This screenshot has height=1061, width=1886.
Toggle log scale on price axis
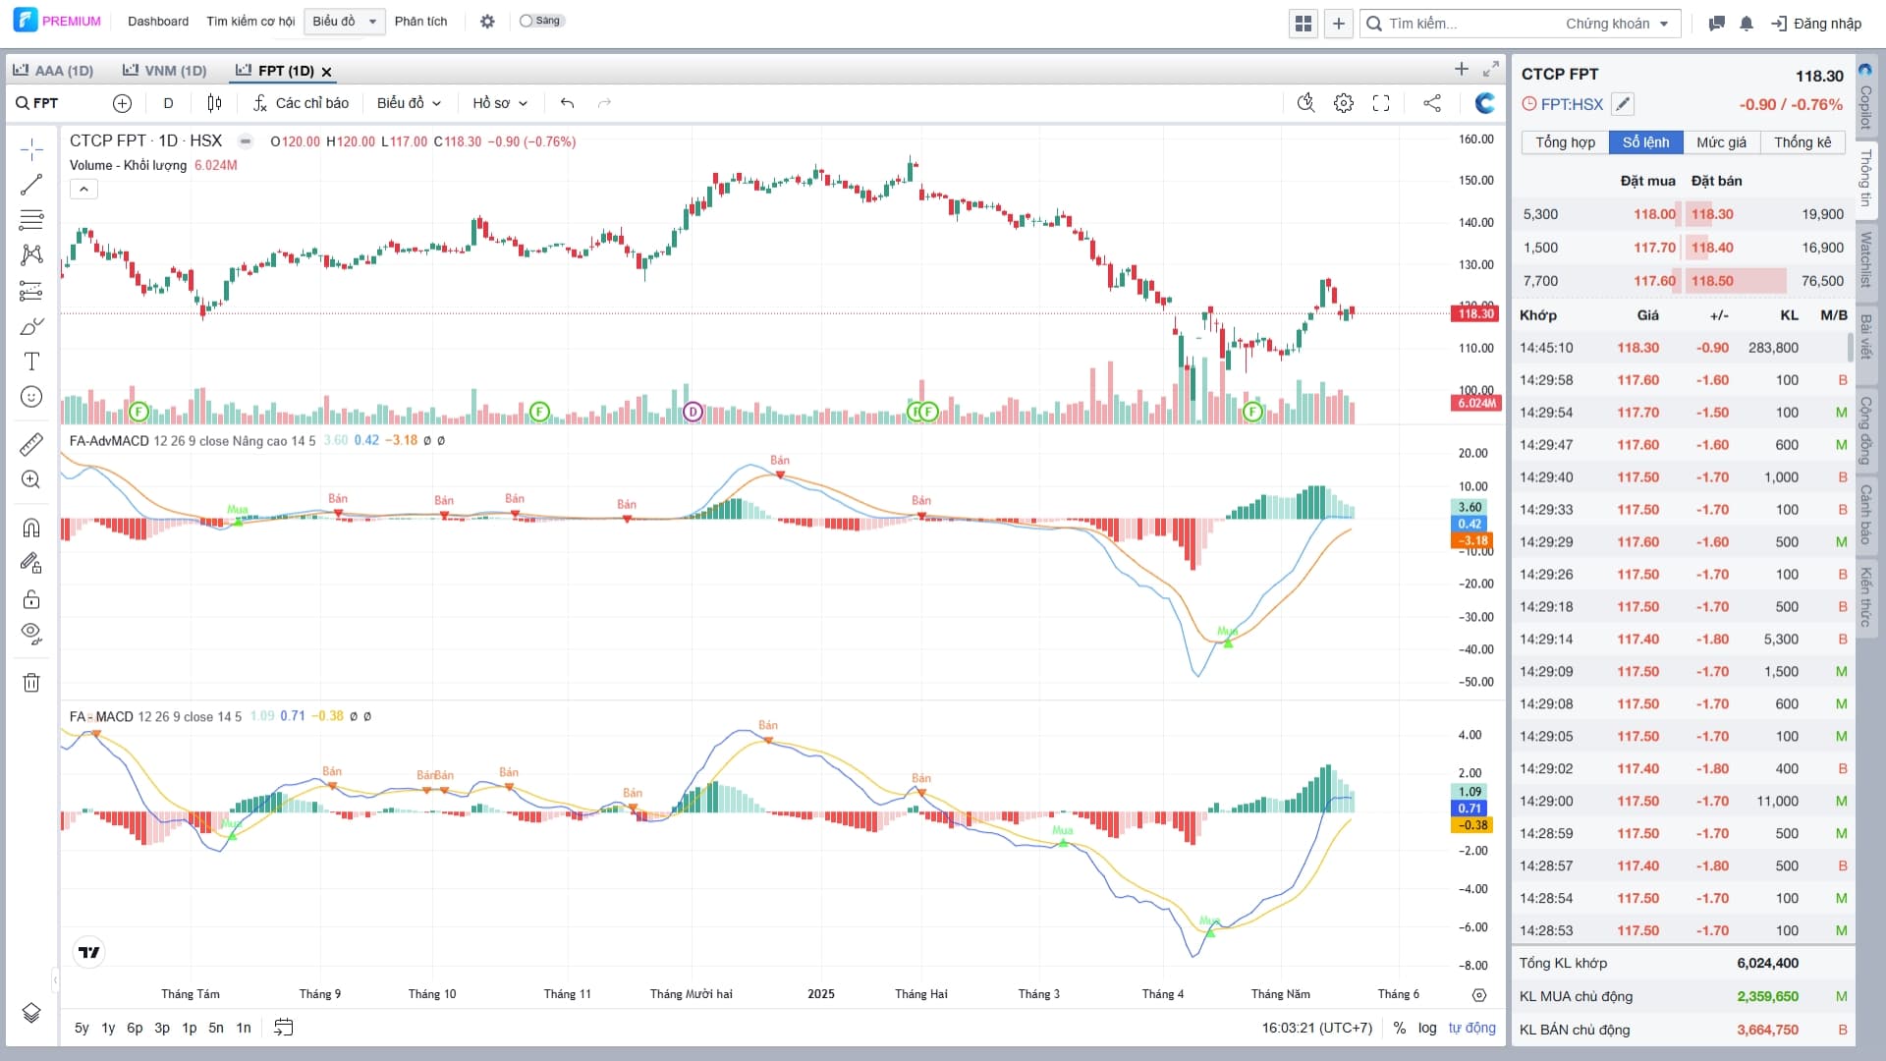tap(1427, 1028)
